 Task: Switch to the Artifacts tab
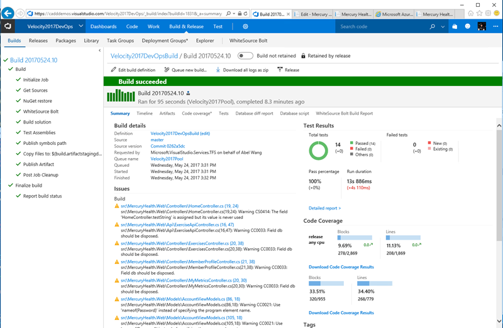[167, 114]
